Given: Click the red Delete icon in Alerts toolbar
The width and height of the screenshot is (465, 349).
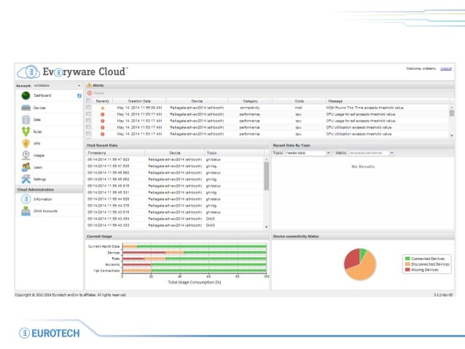Looking at the screenshot, I should coord(89,93).
